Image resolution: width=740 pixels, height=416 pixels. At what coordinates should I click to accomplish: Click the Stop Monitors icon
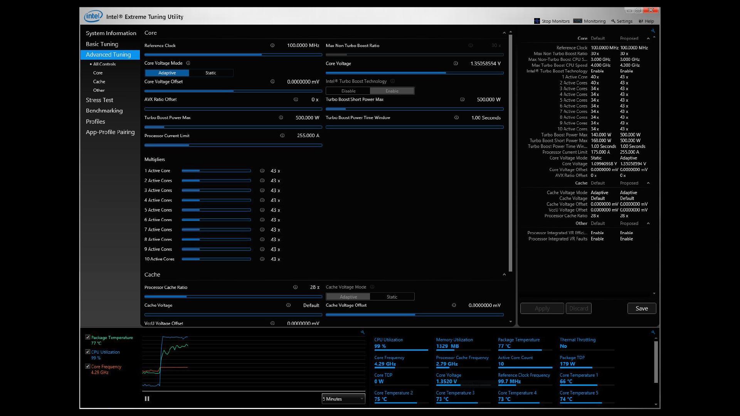click(536, 21)
